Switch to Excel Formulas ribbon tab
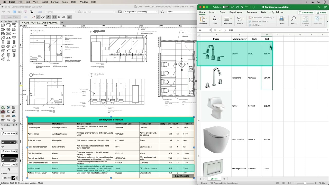Screen dimensions: 329x185 tap(252, 12)
